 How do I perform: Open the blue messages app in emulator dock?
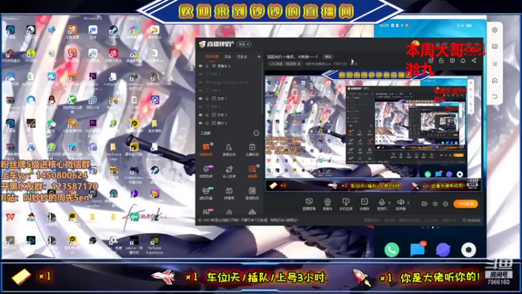417,250
